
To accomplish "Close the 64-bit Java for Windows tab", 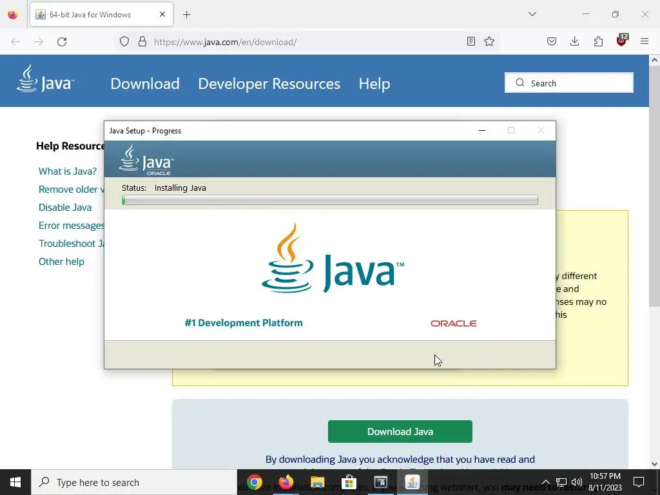I will [x=162, y=14].
